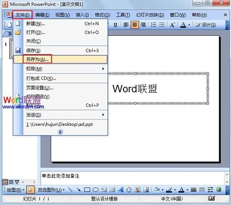The image size is (231, 205).
Task: Click the font color A in formatting toolbar
Action: pos(183,25)
